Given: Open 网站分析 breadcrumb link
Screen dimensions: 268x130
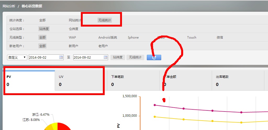Looking at the screenshot, I should [x=9, y=6].
